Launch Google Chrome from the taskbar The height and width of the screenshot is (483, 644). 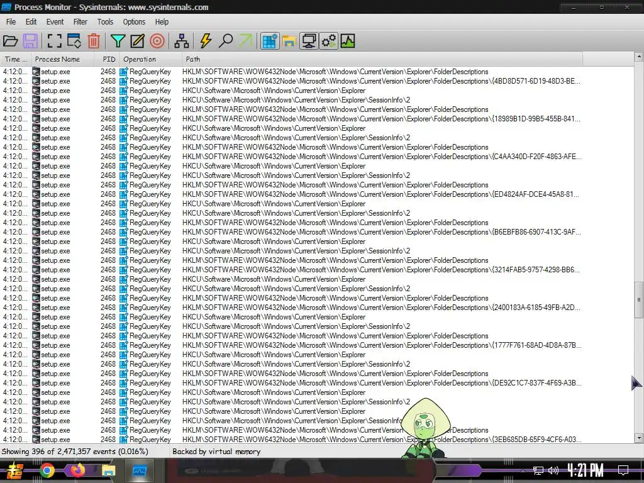[47, 470]
